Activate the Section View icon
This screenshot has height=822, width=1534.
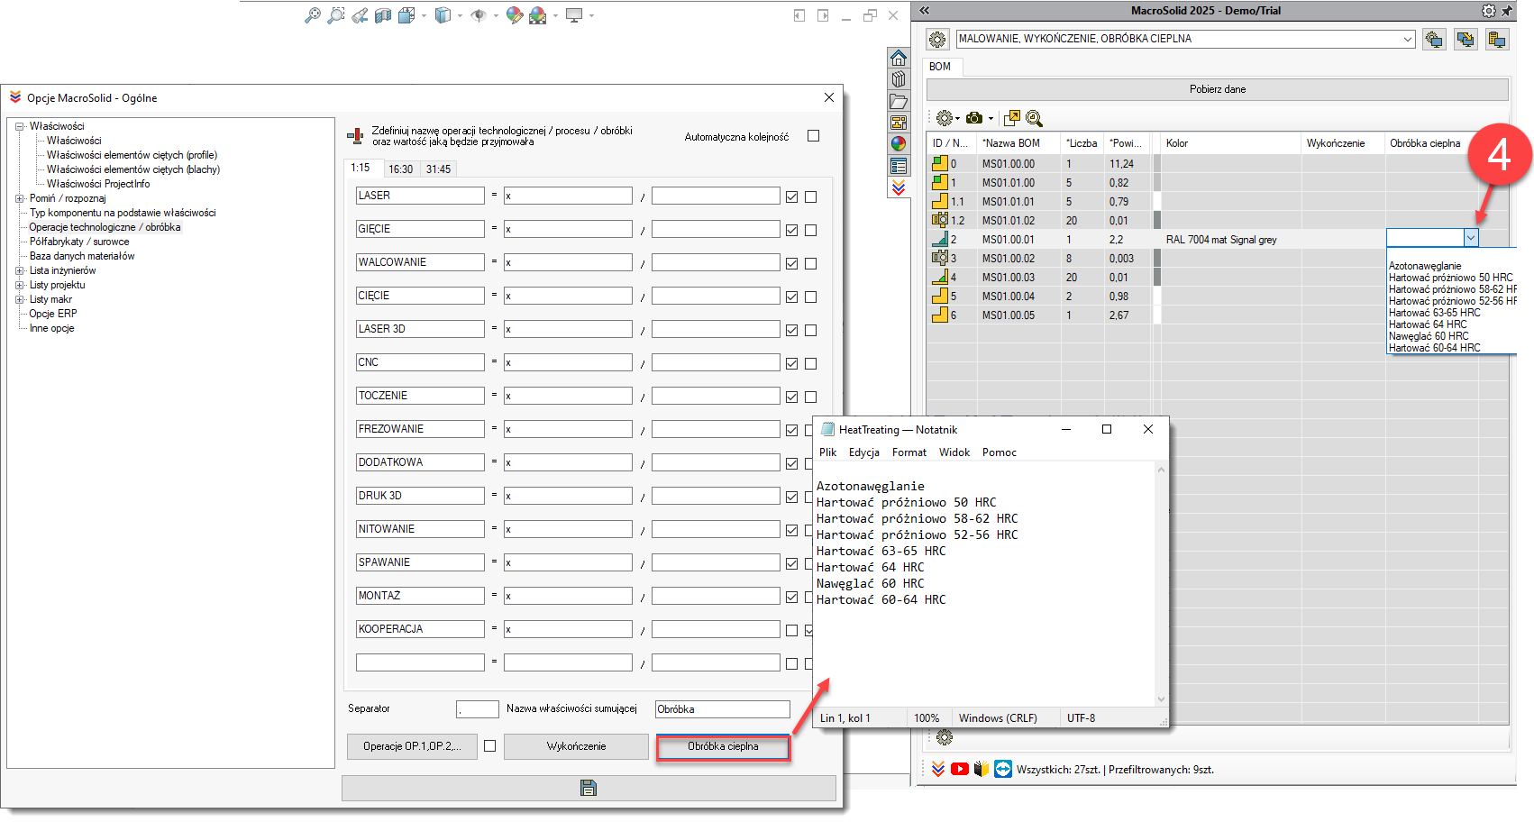[x=383, y=15]
